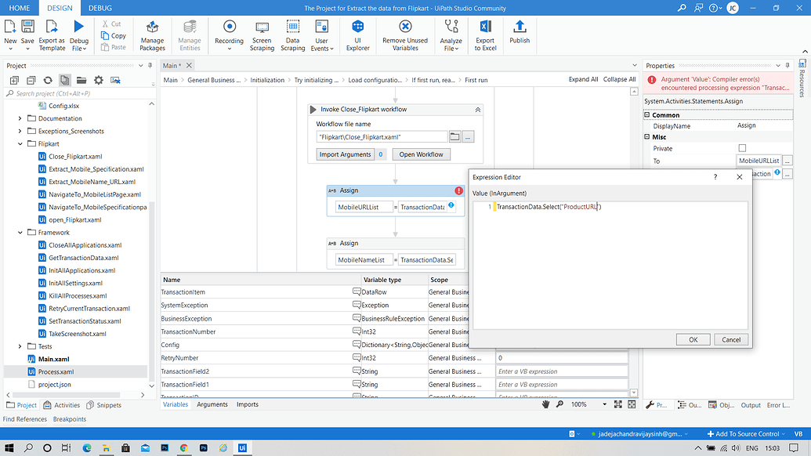This screenshot has width=811, height=456.
Task: Click the project search input field
Action: (x=78, y=93)
